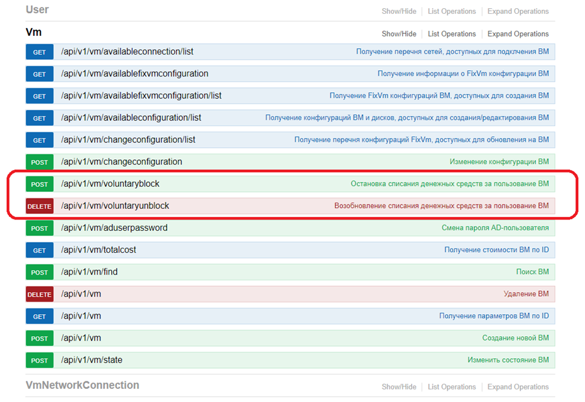Expand Operations for the Vm section
The image size is (585, 402).
point(518,34)
